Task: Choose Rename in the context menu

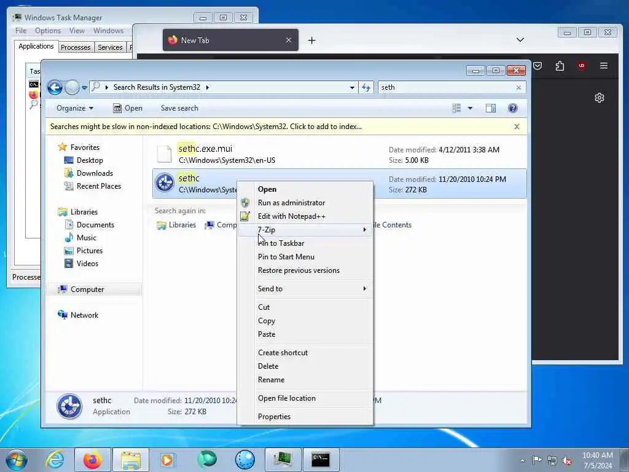Action: (x=305, y=380)
